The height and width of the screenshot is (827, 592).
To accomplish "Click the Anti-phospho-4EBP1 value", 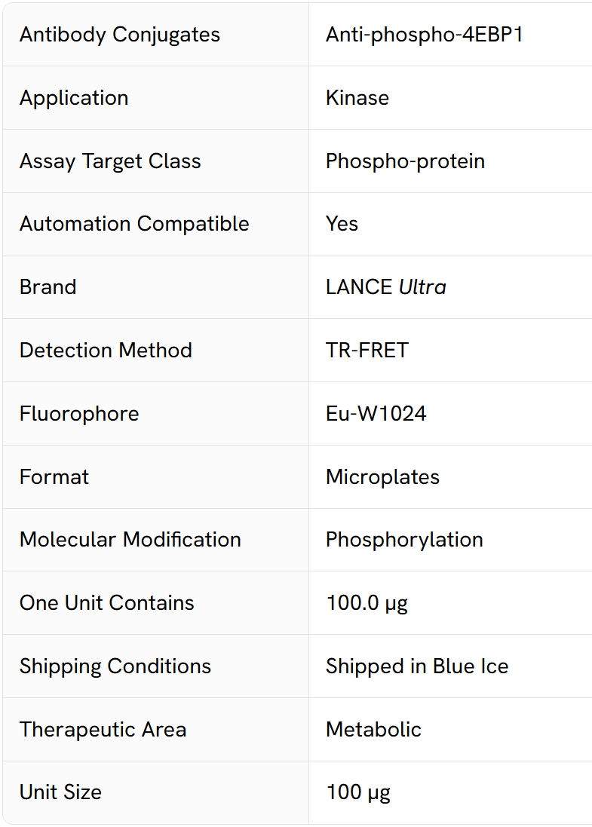I will click(425, 35).
